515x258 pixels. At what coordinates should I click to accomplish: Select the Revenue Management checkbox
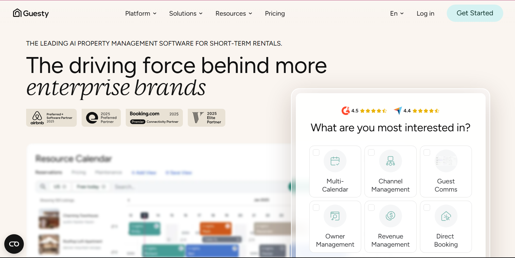(371, 208)
